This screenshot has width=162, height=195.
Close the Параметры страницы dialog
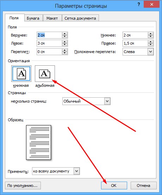[151, 5]
